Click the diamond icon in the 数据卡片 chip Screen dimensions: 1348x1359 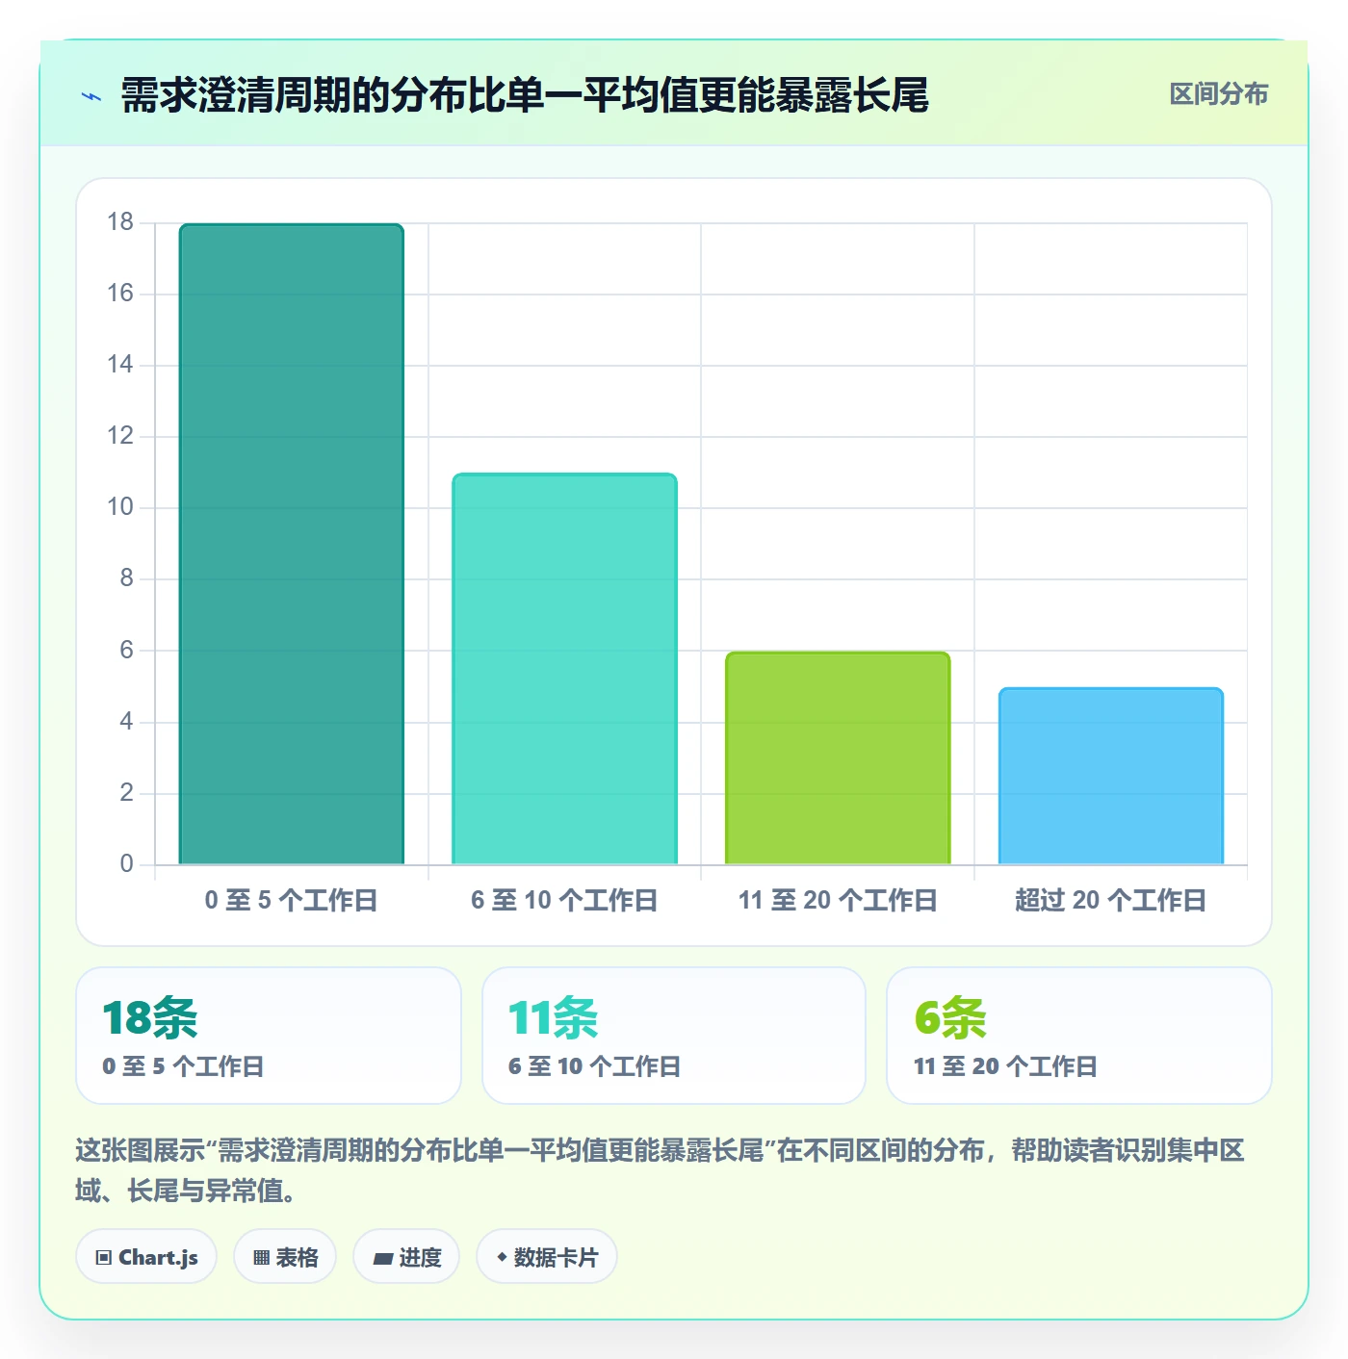502,1257
